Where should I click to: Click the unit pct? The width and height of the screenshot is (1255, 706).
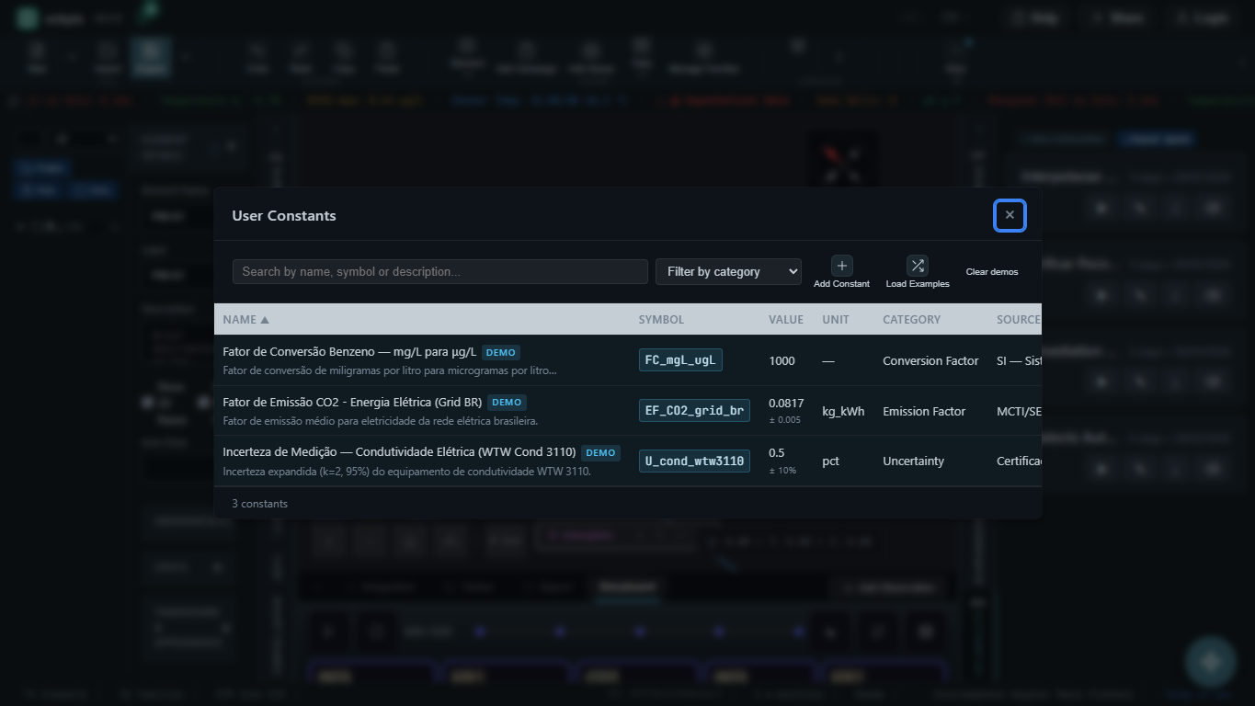coord(830,461)
